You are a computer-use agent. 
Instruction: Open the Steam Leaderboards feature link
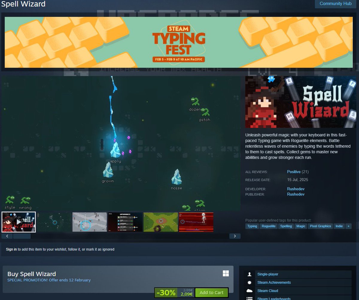point(274,298)
